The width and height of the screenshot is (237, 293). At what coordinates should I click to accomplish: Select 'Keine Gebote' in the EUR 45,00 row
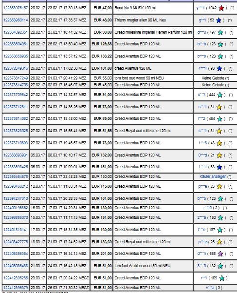pyautogui.click(x=213, y=85)
